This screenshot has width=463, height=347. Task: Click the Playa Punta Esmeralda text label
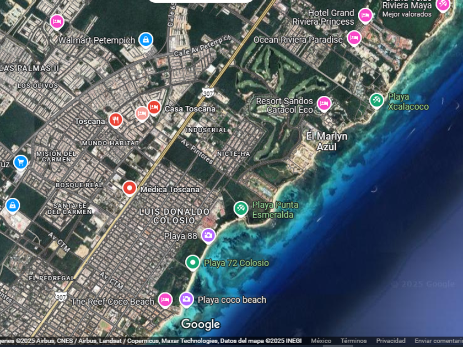(275, 210)
